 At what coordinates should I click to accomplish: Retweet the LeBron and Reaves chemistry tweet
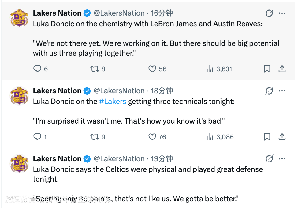click(95, 69)
